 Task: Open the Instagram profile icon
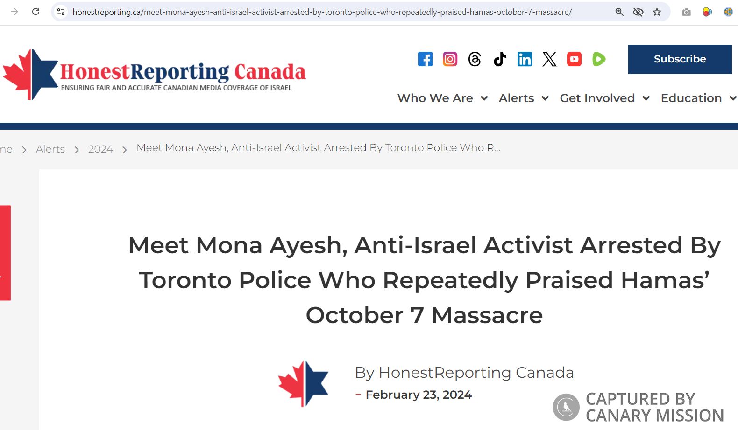[450, 59]
